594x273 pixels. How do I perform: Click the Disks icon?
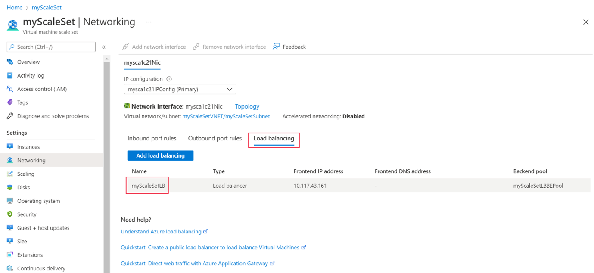(10, 187)
